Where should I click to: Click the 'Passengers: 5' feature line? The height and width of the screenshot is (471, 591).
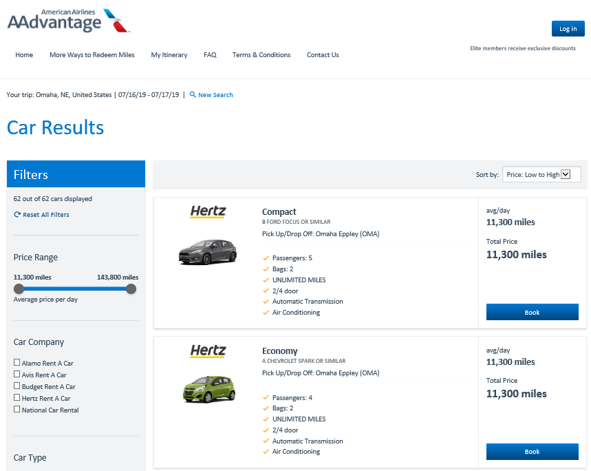pos(292,258)
